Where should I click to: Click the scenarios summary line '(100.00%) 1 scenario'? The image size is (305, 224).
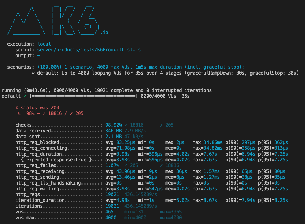(x=141, y=67)
